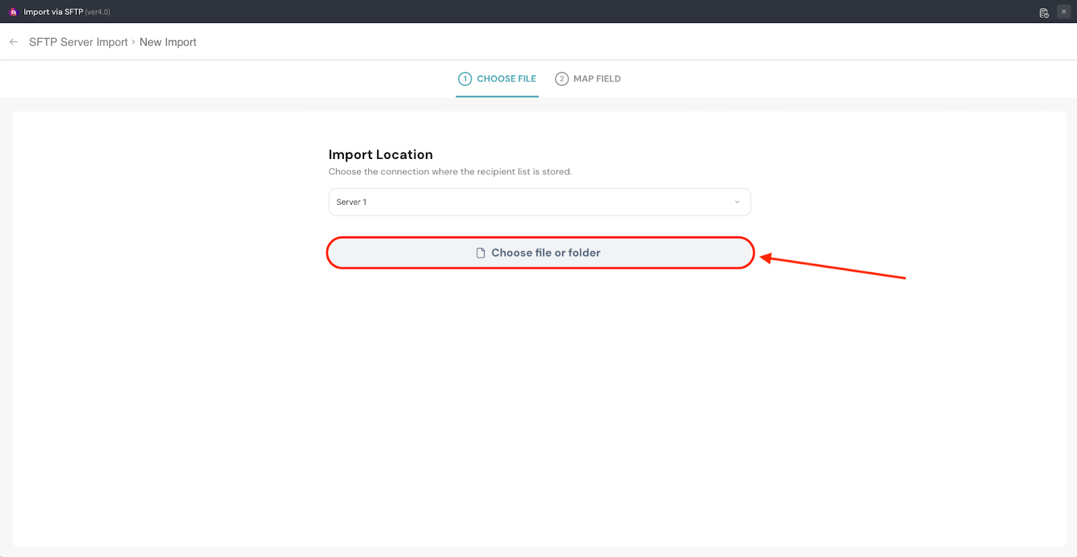Expand the Server 1 dropdown arrow
The width and height of the screenshot is (1077, 557).
coord(737,202)
